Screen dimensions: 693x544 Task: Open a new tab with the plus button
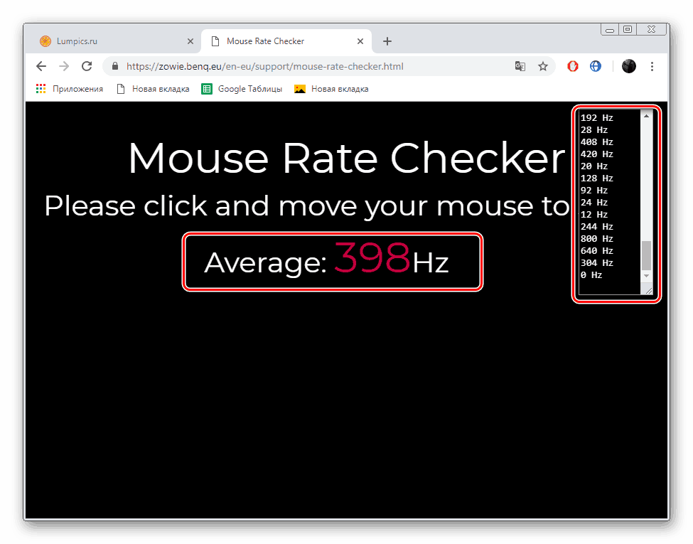(387, 41)
